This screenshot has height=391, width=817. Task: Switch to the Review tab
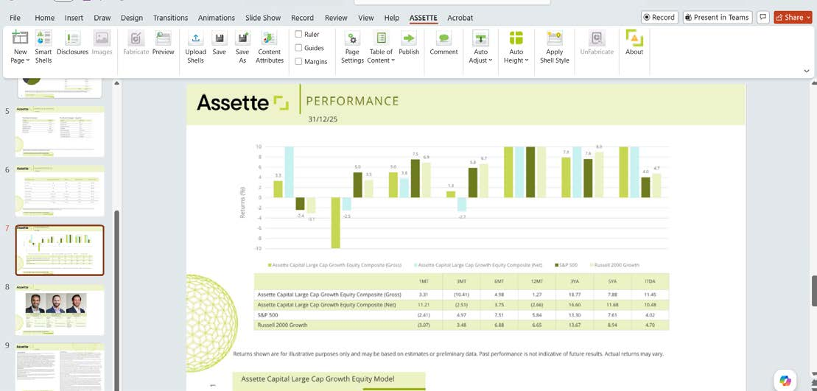(336, 18)
